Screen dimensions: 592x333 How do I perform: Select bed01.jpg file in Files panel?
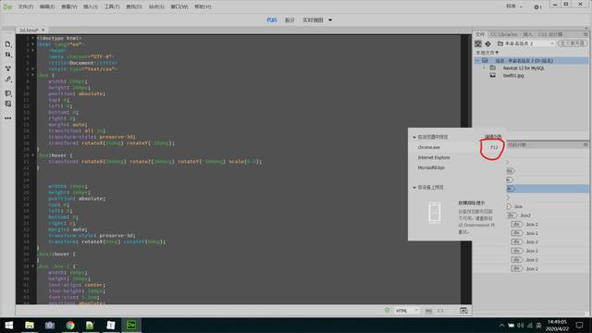click(x=513, y=76)
